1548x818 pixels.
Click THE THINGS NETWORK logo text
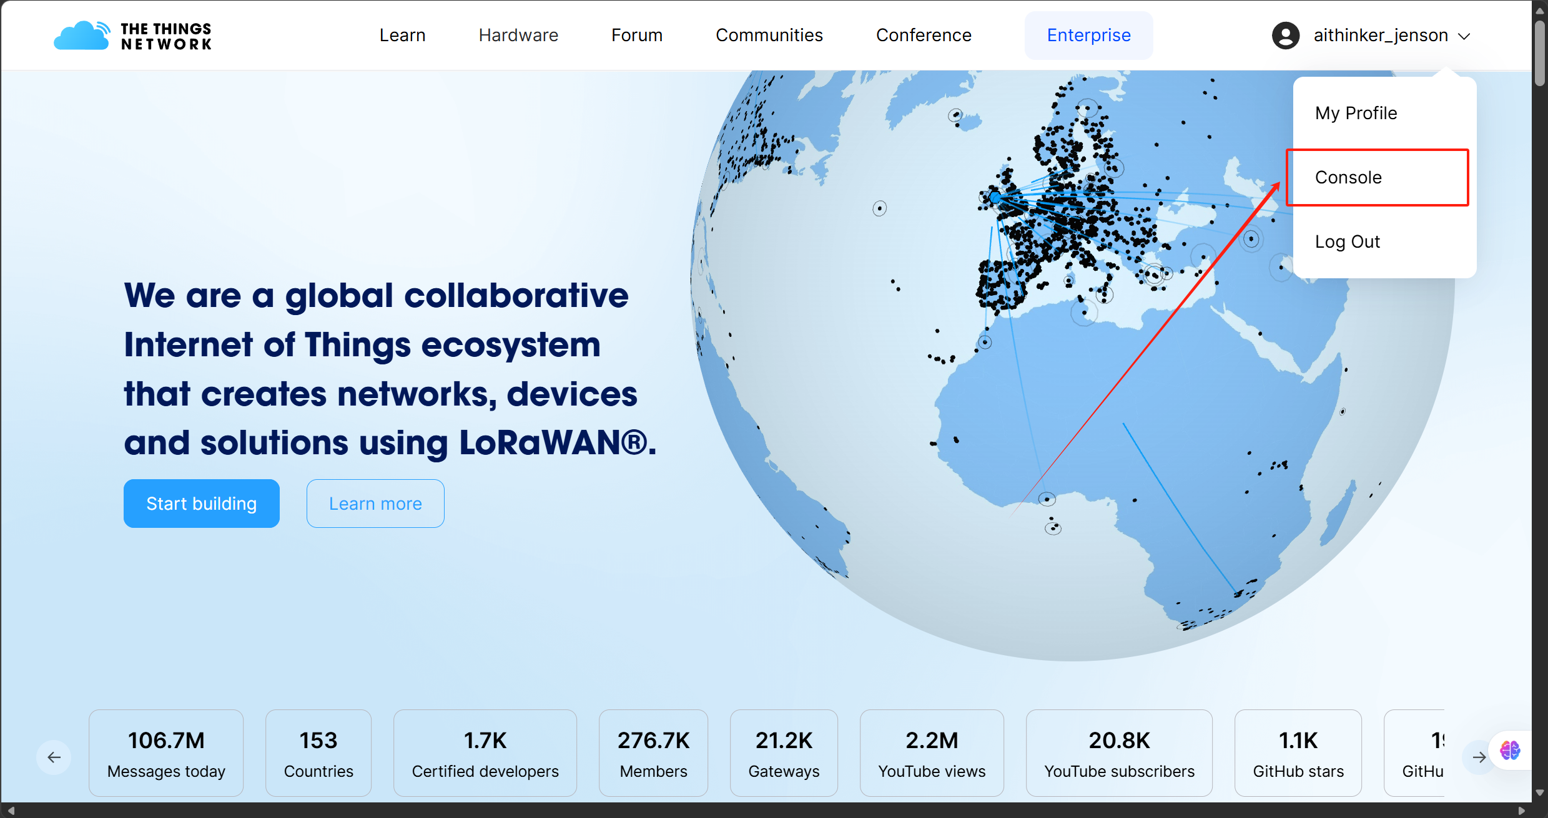point(166,36)
